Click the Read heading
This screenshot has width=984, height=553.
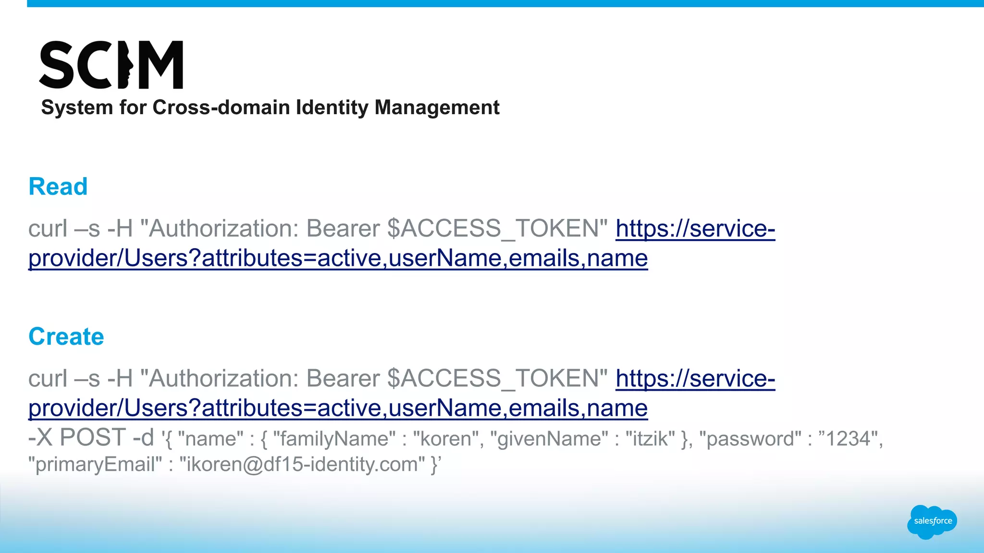tap(58, 186)
